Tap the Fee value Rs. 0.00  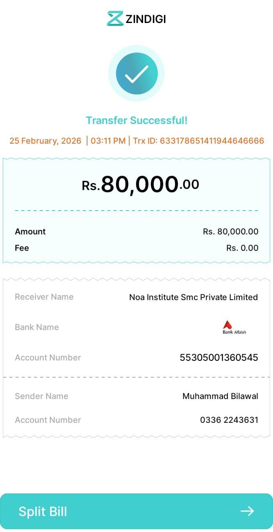pos(242,248)
